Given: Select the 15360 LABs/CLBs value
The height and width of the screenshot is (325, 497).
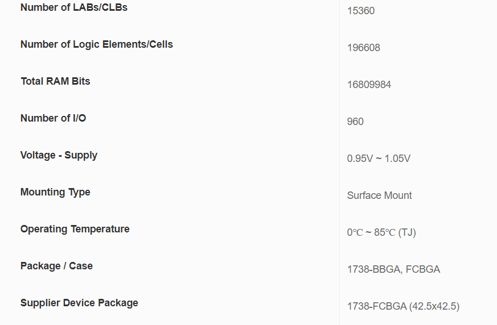Looking at the screenshot, I should point(360,11).
